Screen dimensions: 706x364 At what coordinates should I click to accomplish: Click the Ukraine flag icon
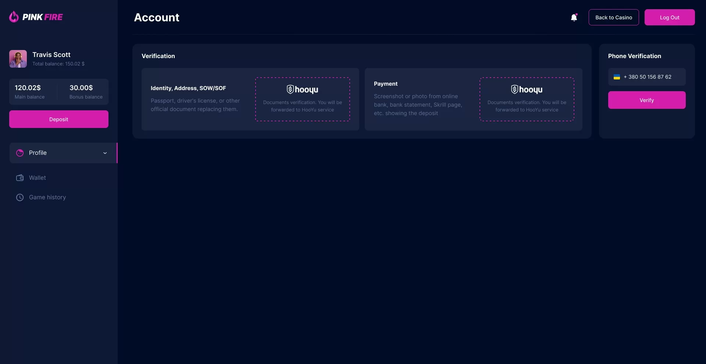[x=617, y=77]
